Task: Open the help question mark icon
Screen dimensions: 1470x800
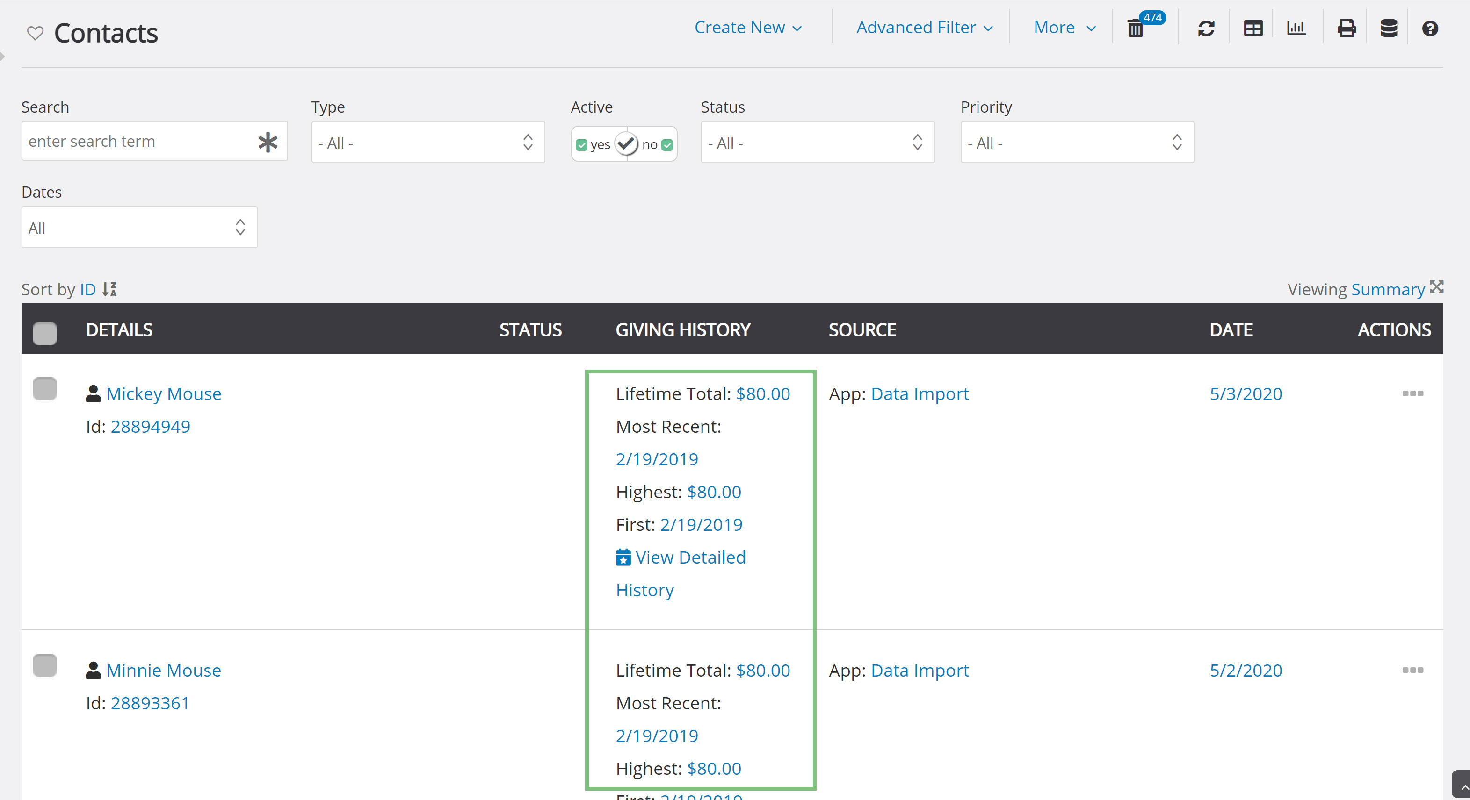Action: pos(1430,28)
